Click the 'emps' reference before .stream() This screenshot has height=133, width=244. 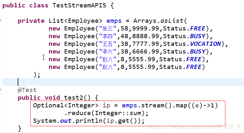tap(130, 105)
